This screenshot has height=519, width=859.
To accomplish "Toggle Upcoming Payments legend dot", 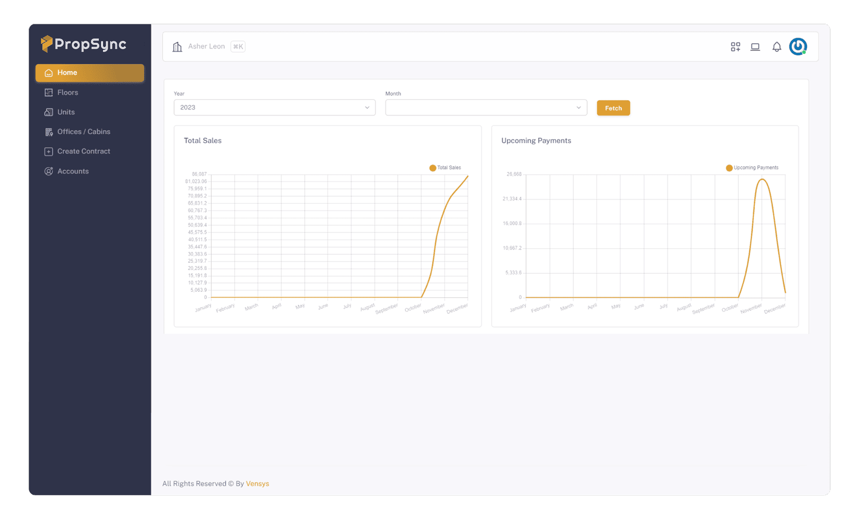I will 729,168.
